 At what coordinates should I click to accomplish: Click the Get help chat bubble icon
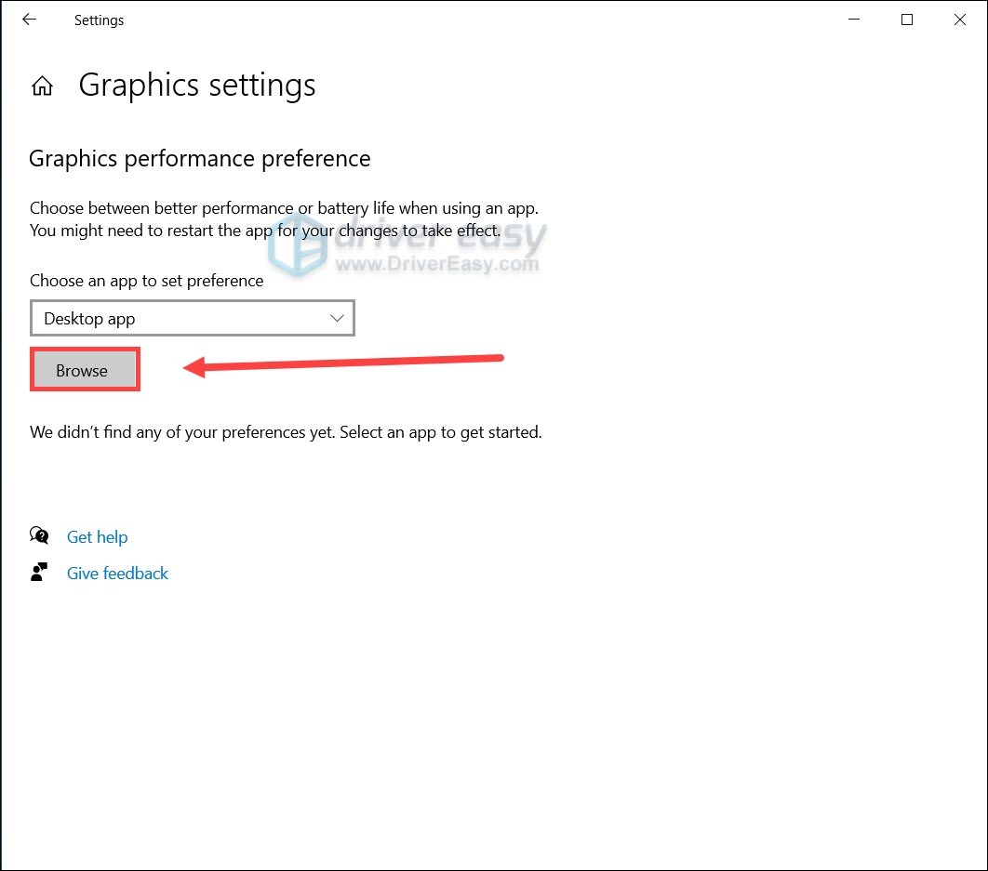[39, 536]
